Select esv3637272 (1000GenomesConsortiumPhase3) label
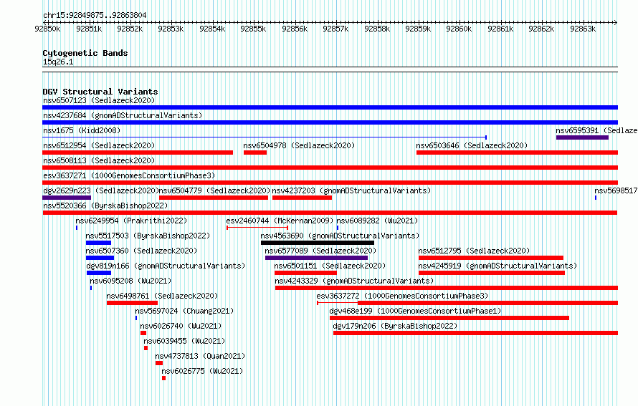 (x=402, y=296)
